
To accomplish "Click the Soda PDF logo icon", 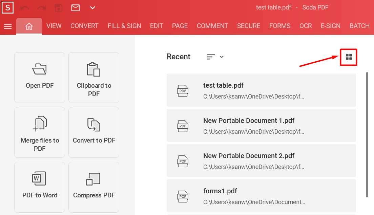I will point(8,8).
